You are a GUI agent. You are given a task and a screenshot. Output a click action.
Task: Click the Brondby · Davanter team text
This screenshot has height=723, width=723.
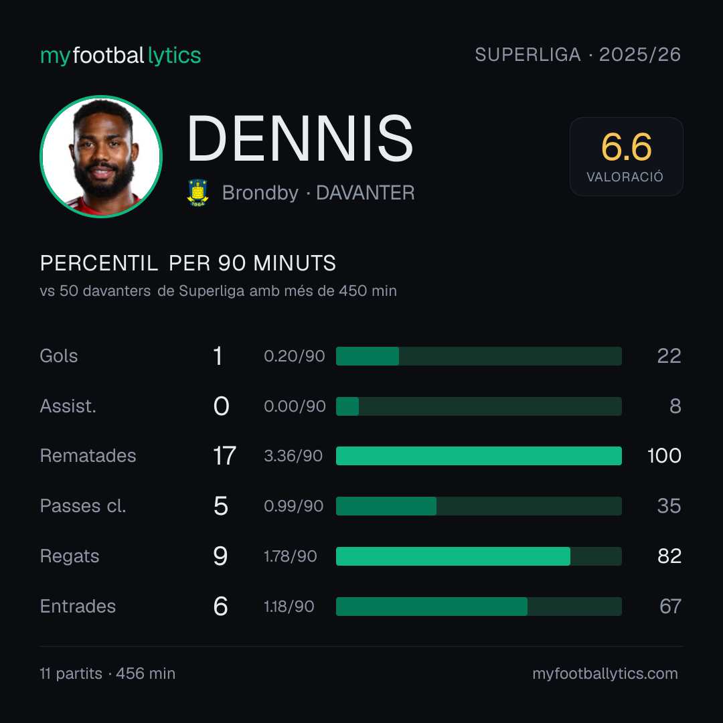point(318,193)
